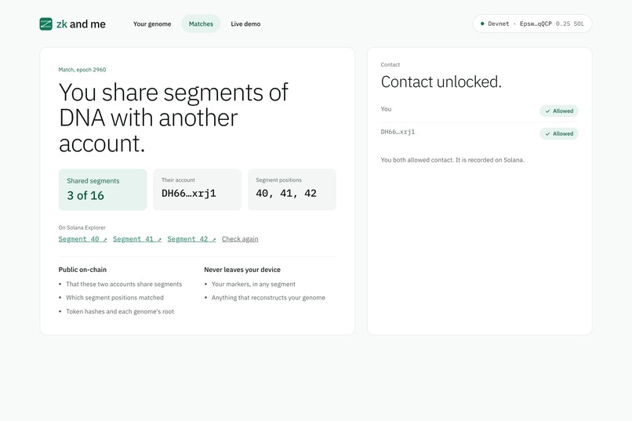Open Segment 40 on Solana Explorer
This screenshot has width=632, height=421.
pos(82,239)
